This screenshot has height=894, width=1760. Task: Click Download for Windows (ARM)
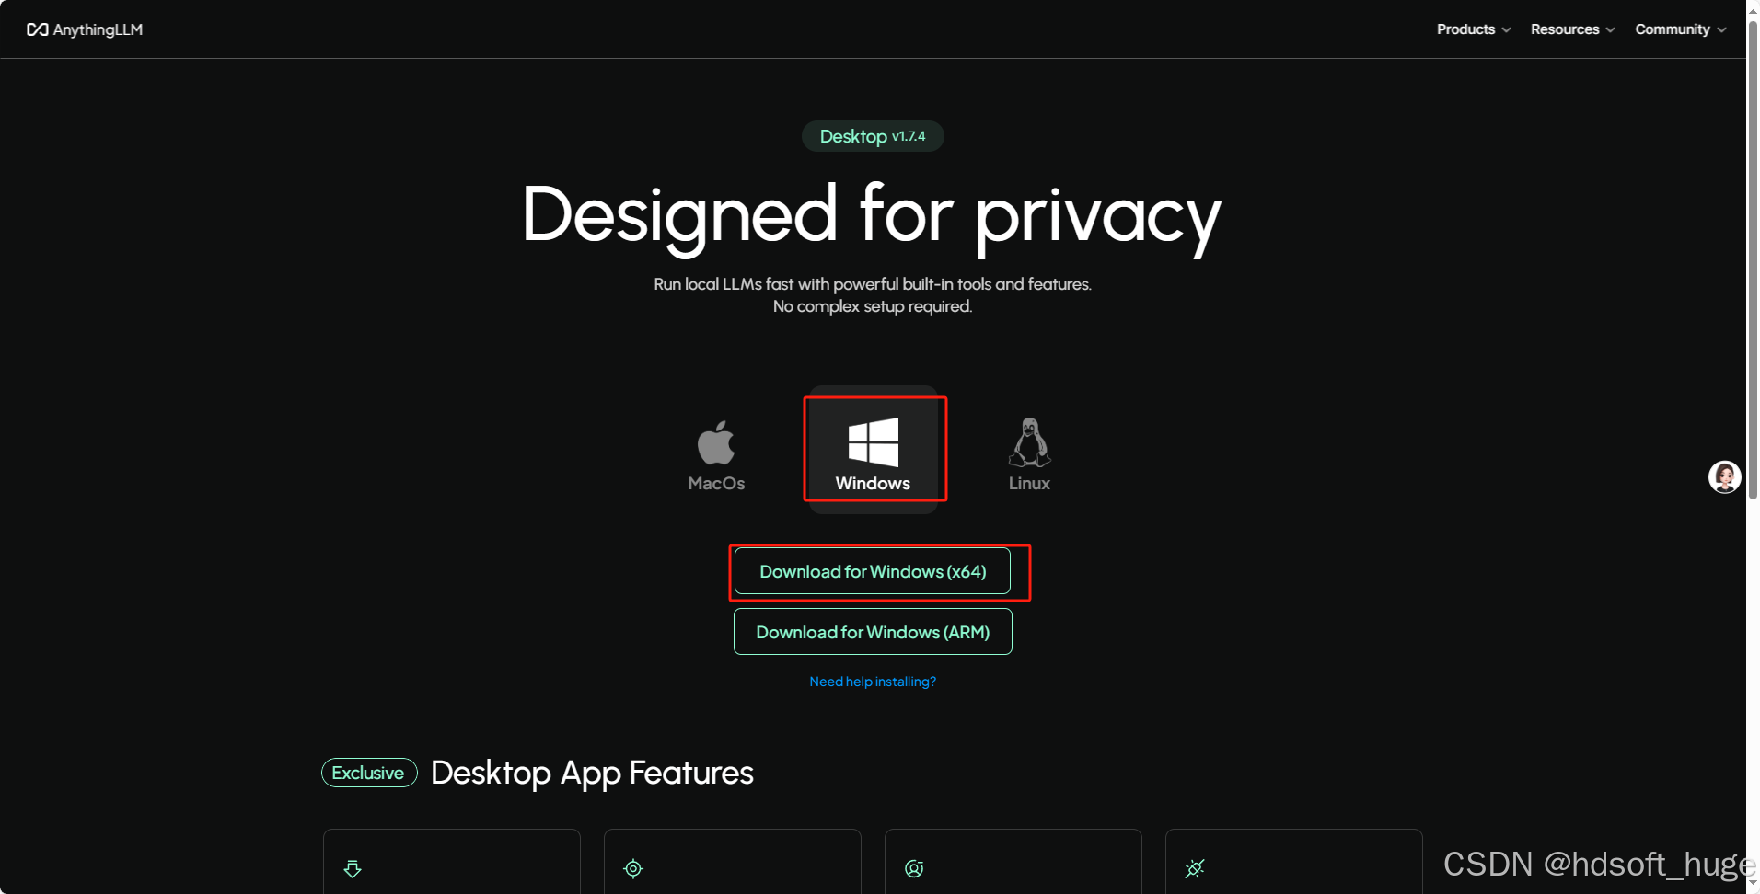pyautogui.click(x=873, y=632)
